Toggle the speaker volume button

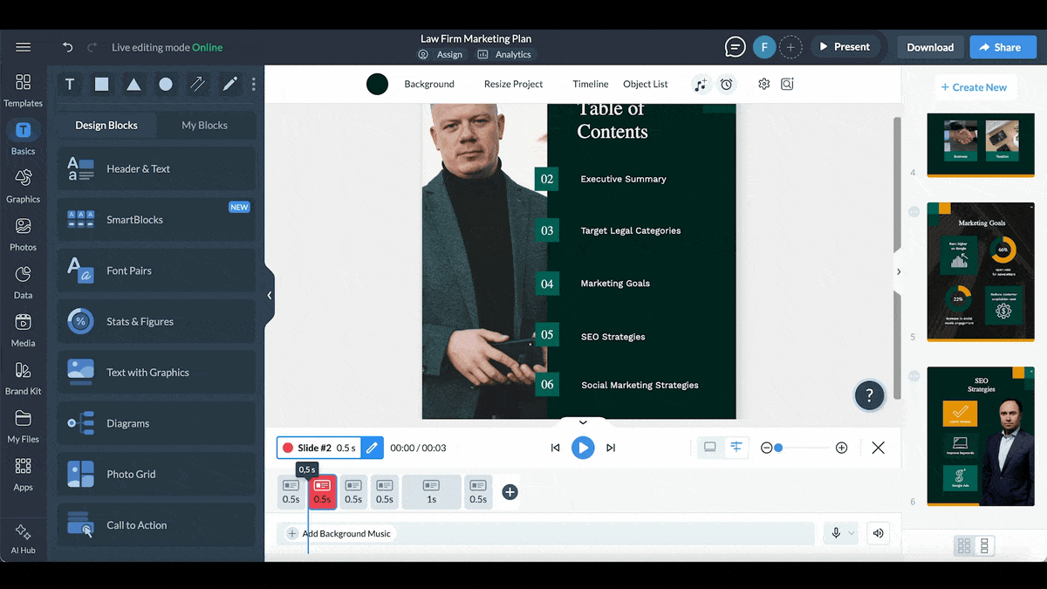(879, 533)
